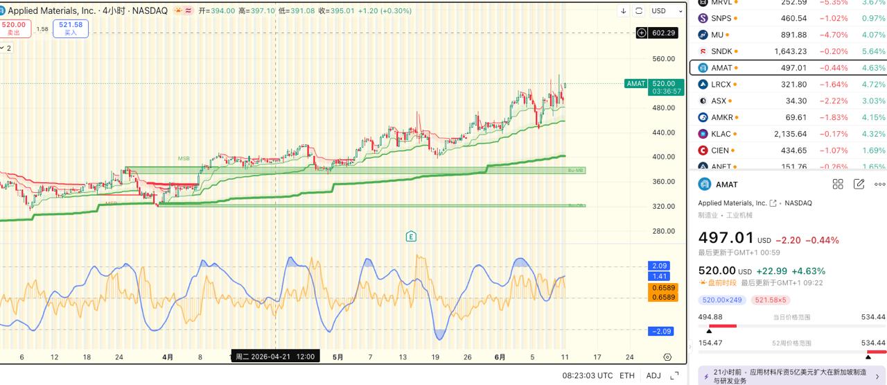Toggle ETH extended trading hours
The image size is (887, 385).
[626, 375]
